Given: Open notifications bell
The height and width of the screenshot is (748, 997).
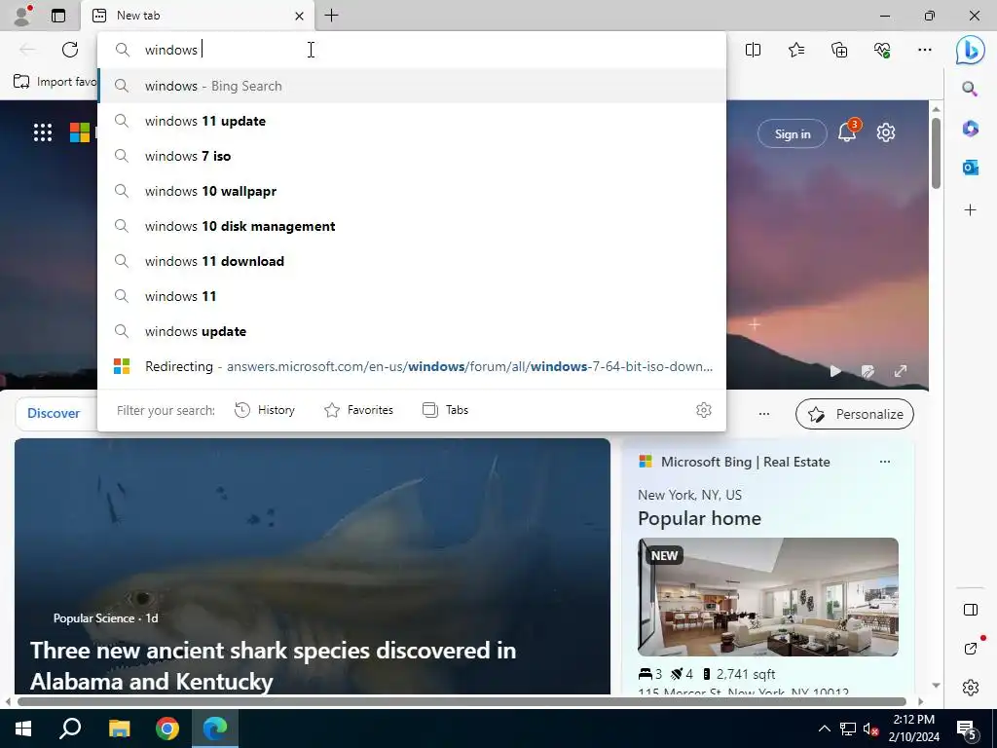Looking at the screenshot, I should point(847,132).
